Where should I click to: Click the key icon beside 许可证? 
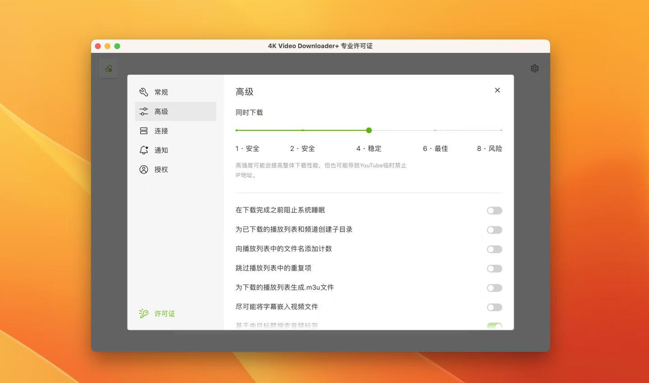144,314
